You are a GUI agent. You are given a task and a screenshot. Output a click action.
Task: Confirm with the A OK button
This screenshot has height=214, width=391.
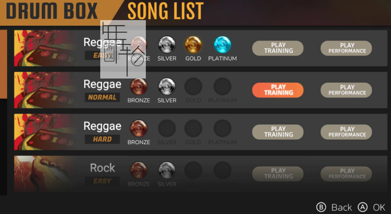(371, 207)
